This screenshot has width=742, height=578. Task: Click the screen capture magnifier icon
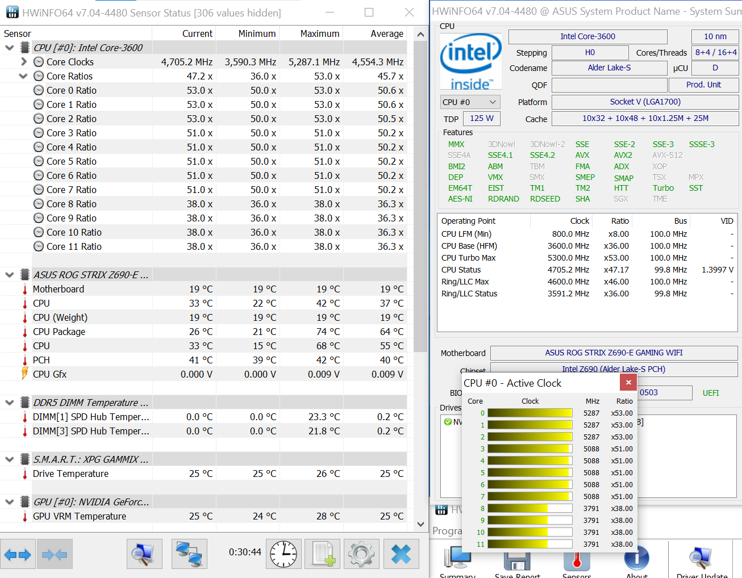click(144, 554)
